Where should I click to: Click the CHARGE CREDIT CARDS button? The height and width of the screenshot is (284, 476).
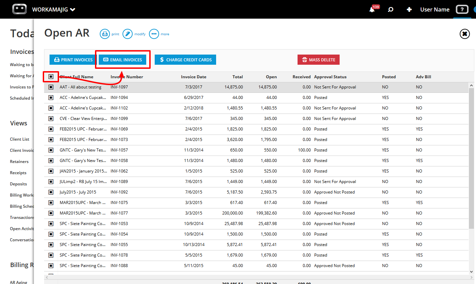(185, 60)
